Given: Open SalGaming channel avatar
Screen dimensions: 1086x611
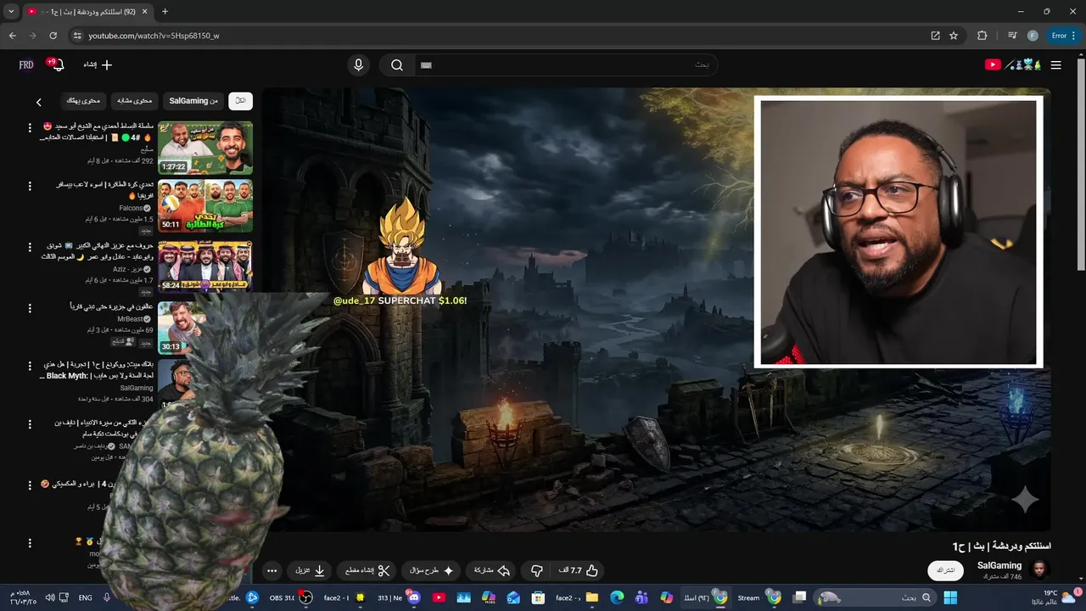Looking at the screenshot, I should coord(1038,569).
